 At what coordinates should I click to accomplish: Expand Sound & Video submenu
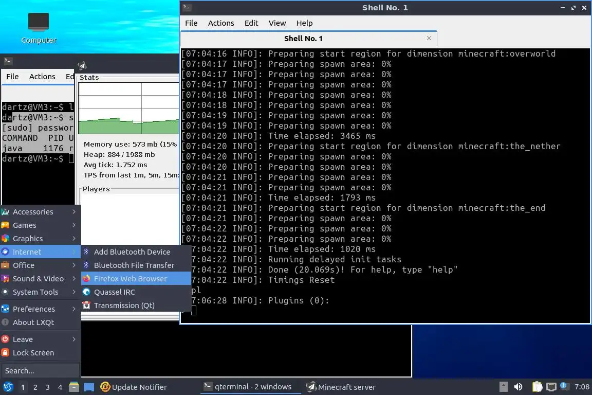pos(40,279)
